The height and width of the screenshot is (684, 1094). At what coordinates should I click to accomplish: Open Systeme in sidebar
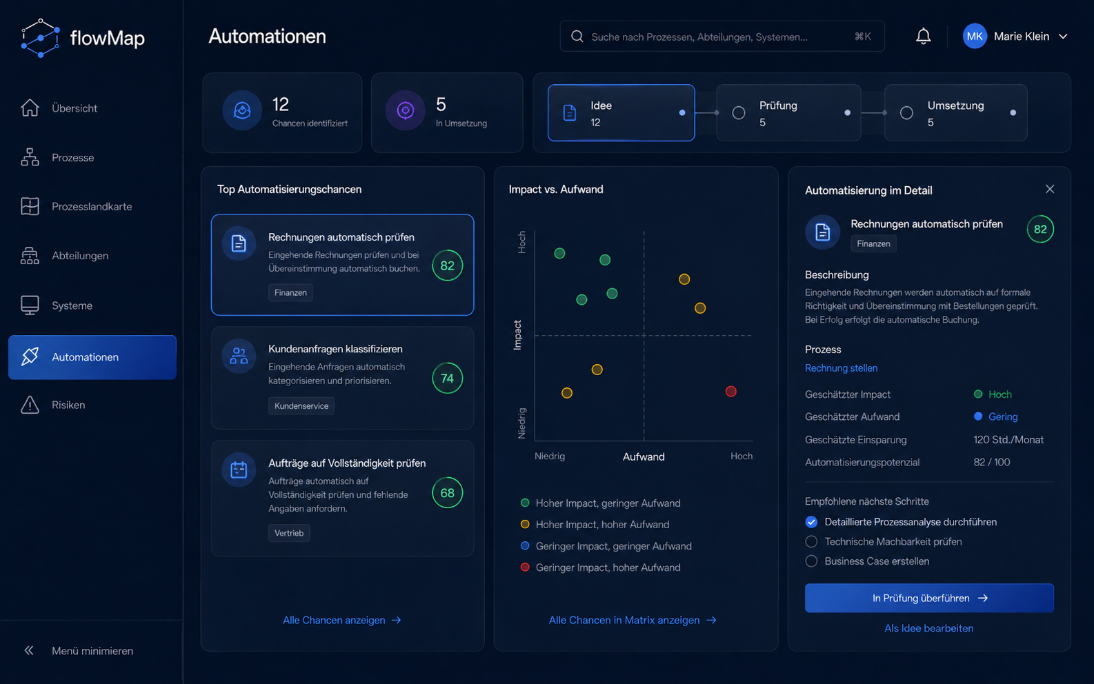(x=92, y=305)
